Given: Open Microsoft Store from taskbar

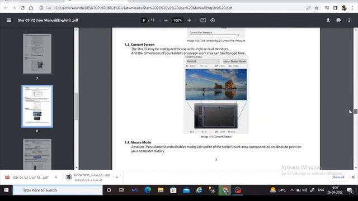Looking at the screenshot, I should click(x=173, y=190).
